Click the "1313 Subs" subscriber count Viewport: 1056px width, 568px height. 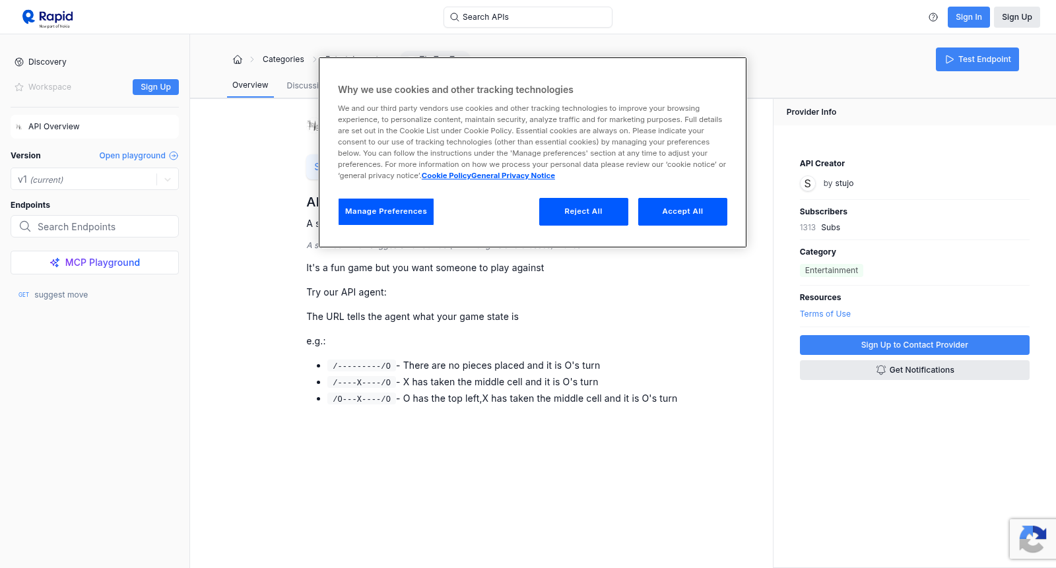[820, 228]
